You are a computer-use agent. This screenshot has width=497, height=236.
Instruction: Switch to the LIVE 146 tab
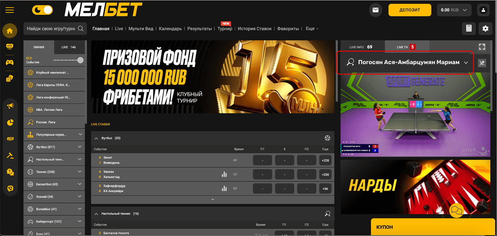(x=68, y=47)
